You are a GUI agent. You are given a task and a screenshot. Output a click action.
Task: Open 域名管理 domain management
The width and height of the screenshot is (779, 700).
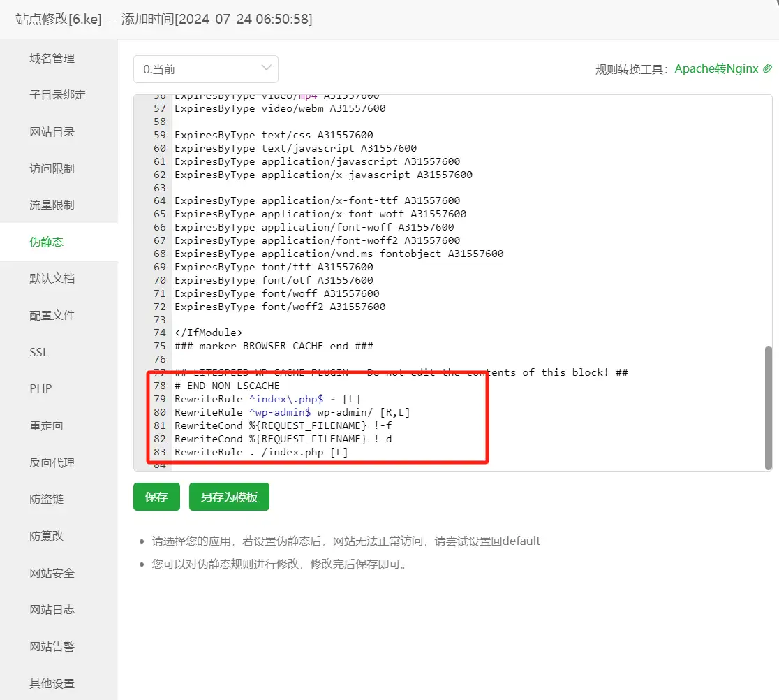(x=52, y=58)
